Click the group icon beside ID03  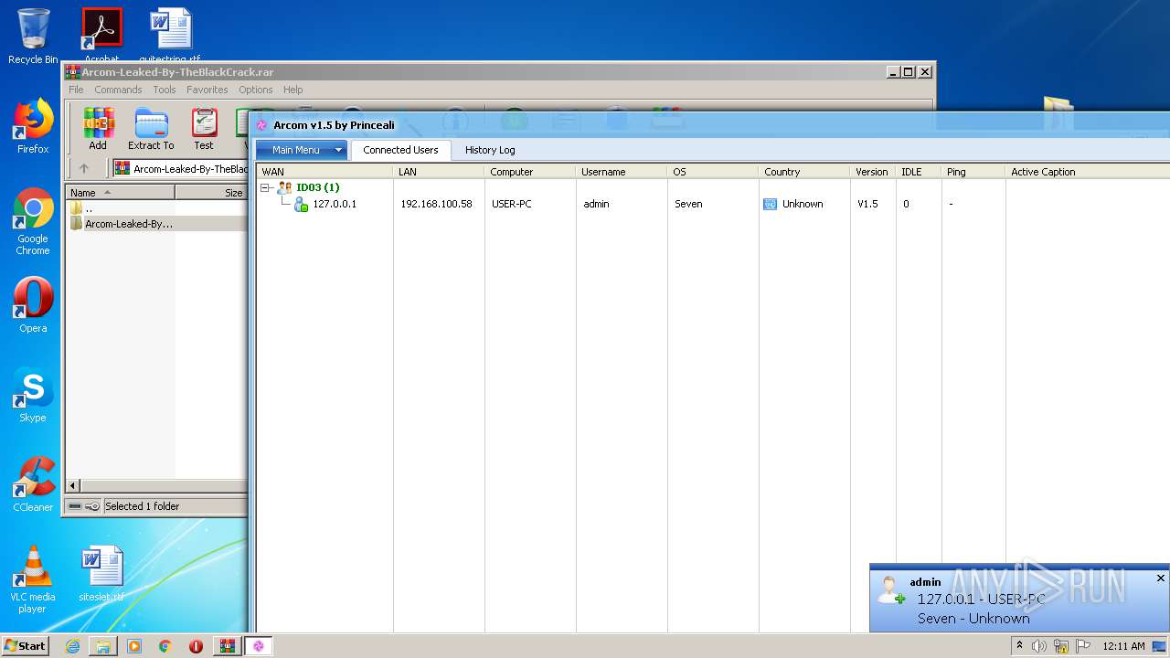(284, 187)
